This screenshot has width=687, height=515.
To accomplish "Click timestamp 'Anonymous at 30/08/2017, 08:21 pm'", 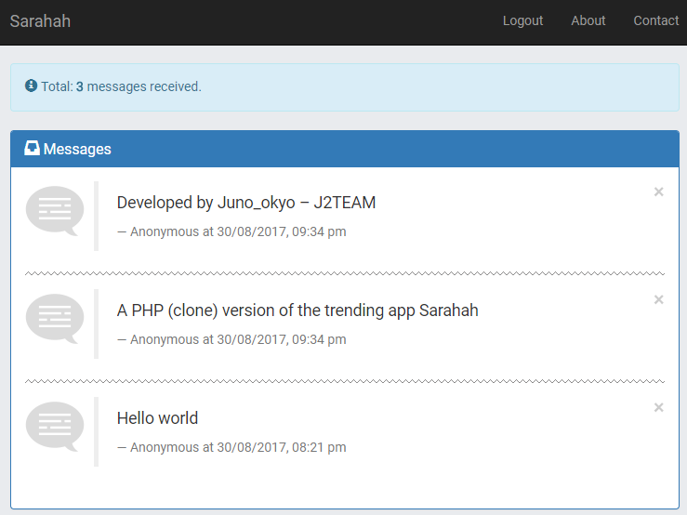I will click(238, 447).
